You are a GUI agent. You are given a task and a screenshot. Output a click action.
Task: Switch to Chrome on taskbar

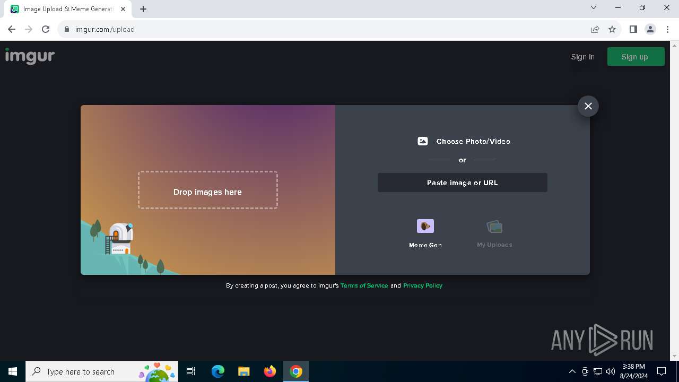coord(296,371)
